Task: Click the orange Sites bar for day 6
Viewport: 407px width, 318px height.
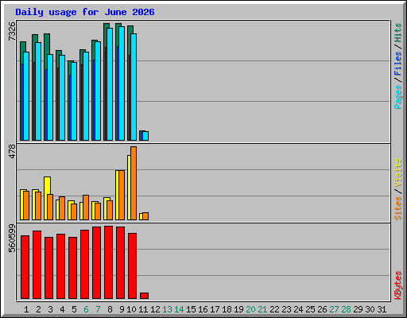Action: [x=86, y=207]
